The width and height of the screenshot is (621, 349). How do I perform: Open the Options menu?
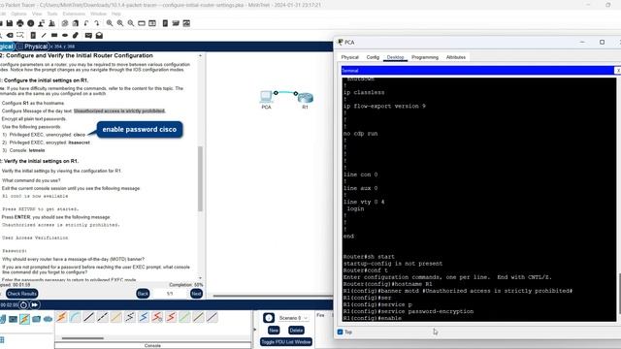click(x=18, y=14)
